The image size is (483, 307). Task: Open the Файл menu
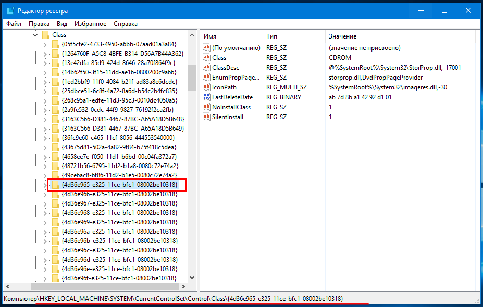[14, 24]
